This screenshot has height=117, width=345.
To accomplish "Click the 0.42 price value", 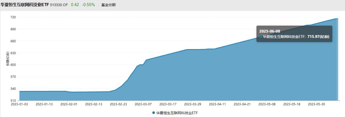I will (75, 4).
